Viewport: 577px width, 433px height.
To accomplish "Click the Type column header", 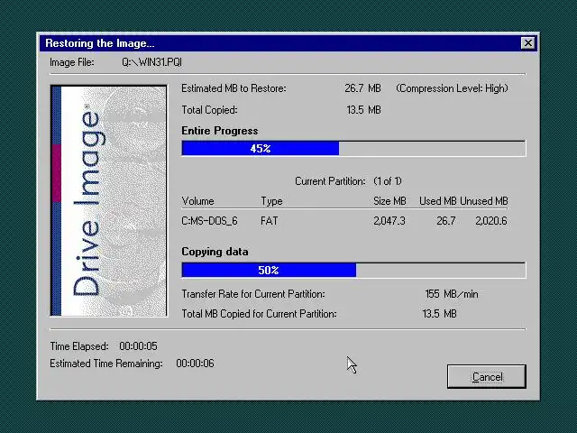I will coord(271,201).
